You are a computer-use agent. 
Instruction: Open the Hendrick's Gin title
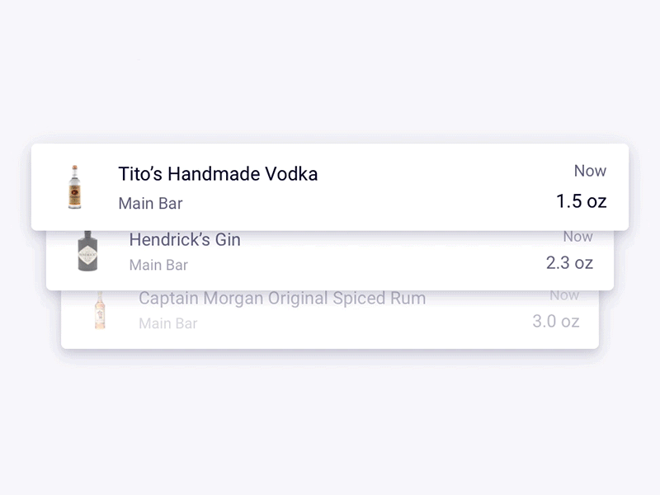(x=185, y=240)
